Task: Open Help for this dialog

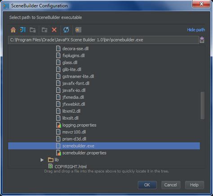Action: pyautogui.click(x=195, y=185)
